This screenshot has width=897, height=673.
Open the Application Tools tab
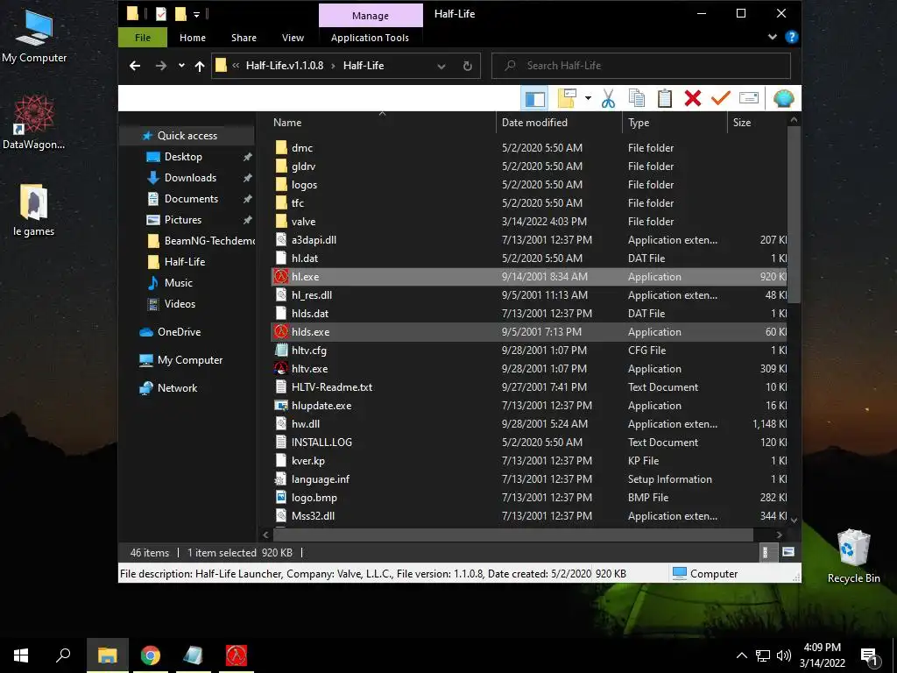[371, 38]
